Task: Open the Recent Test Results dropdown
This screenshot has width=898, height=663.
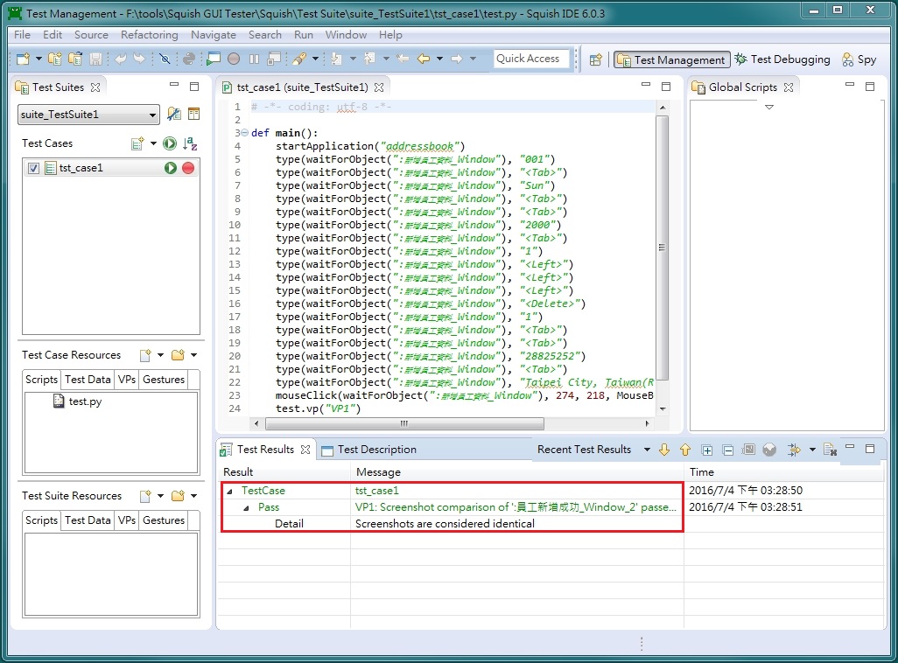Action: [648, 449]
